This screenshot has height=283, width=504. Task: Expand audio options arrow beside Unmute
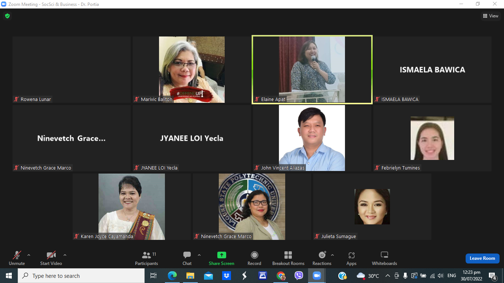[x=29, y=255]
